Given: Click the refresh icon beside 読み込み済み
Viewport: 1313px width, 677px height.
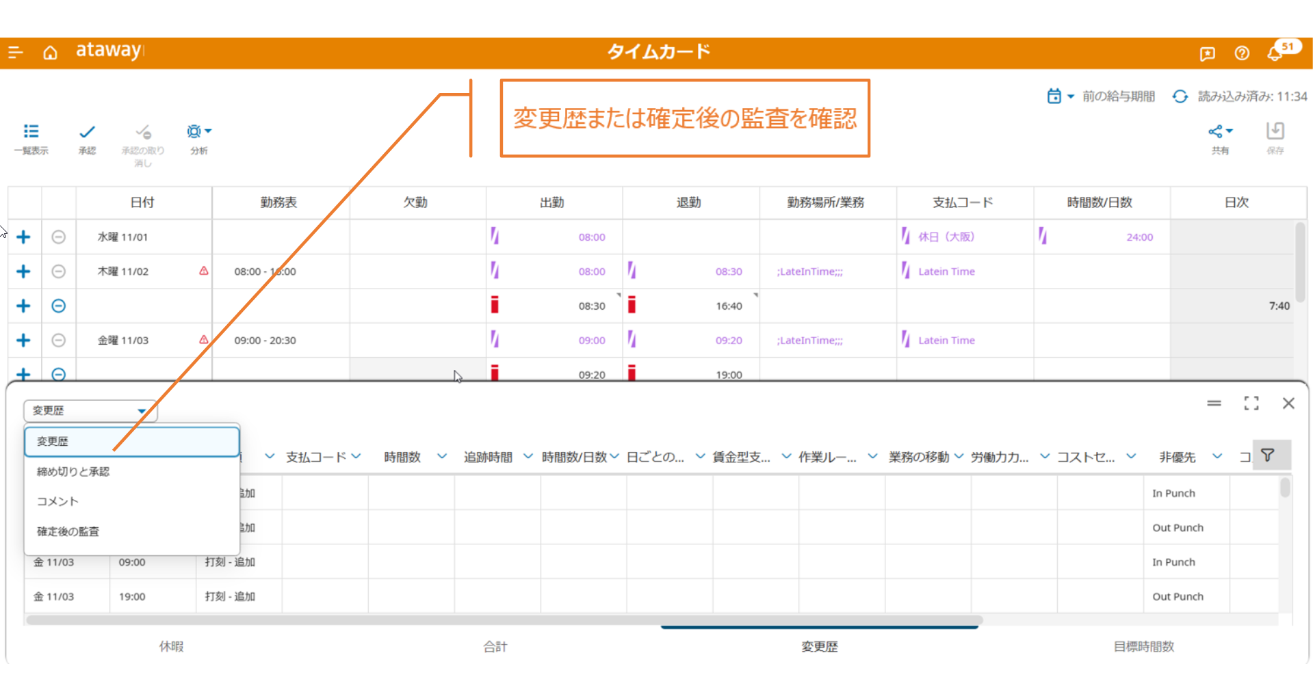Looking at the screenshot, I should pyautogui.click(x=1180, y=96).
